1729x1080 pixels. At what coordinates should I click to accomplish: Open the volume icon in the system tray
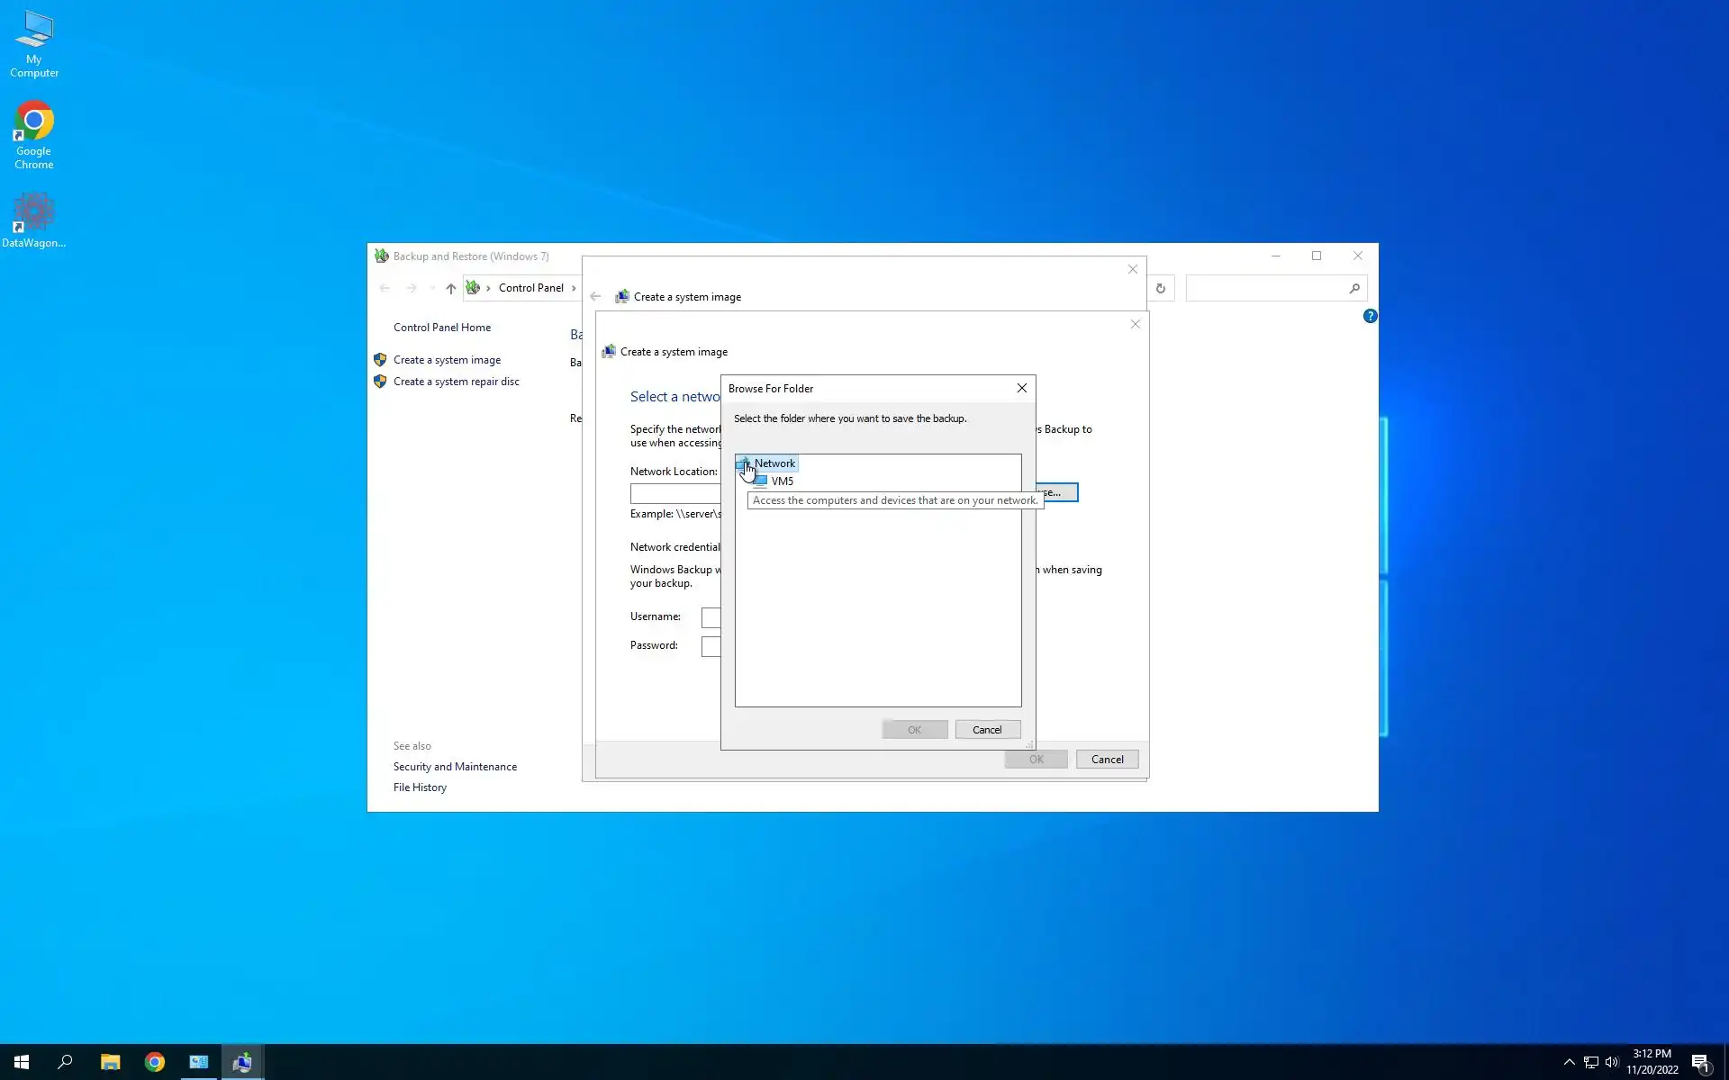click(x=1611, y=1062)
